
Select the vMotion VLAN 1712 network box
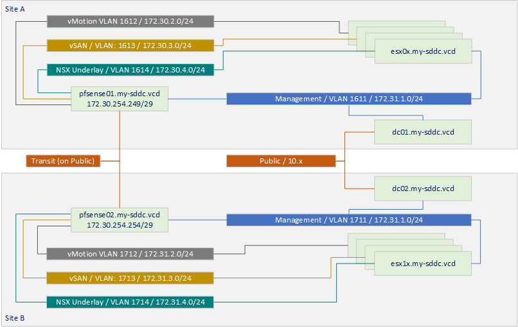click(x=130, y=254)
